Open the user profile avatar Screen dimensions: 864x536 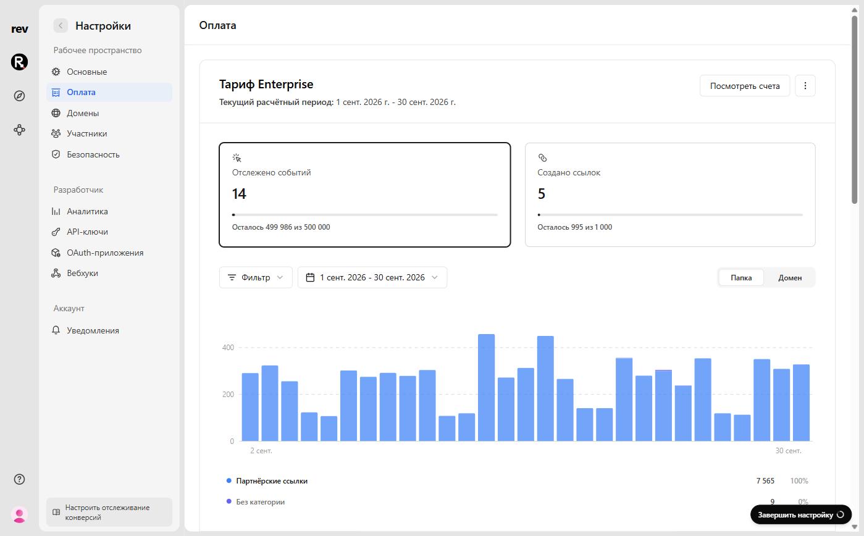click(19, 514)
